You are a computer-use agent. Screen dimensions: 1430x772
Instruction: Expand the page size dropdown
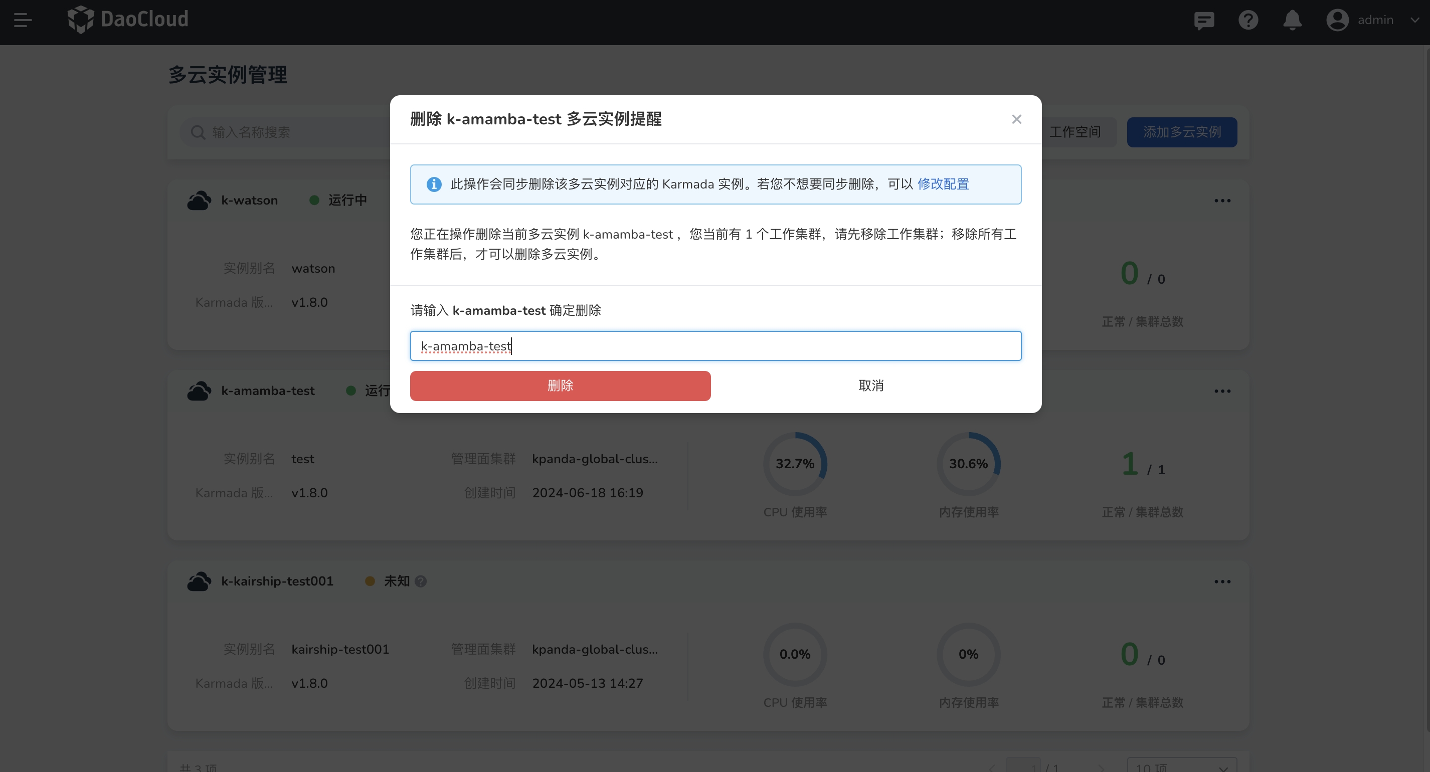(x=1181, y=767)
